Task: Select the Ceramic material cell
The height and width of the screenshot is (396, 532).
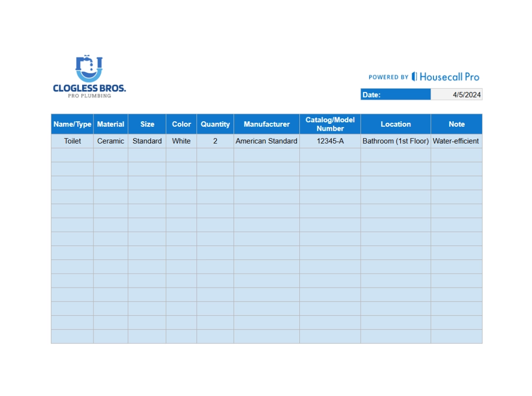Action: pos(110,141)
